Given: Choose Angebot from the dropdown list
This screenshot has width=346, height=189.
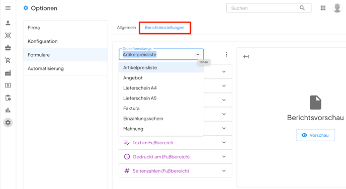Looking at the screenshot, I should [x=161, y=78].
